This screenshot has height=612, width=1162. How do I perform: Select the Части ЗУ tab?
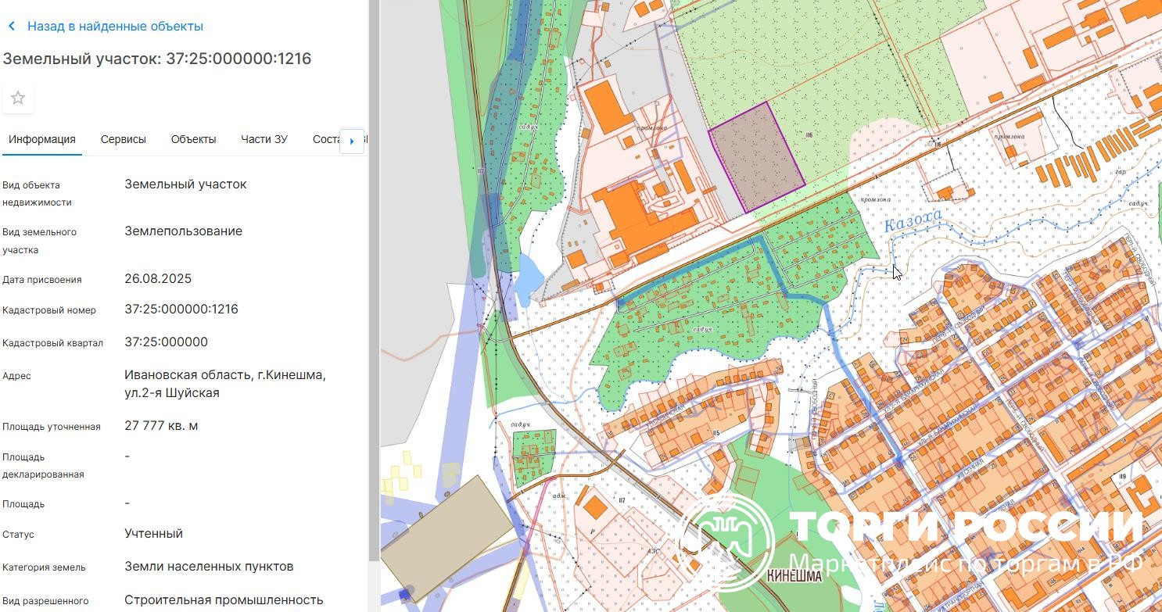pos(264,139)
